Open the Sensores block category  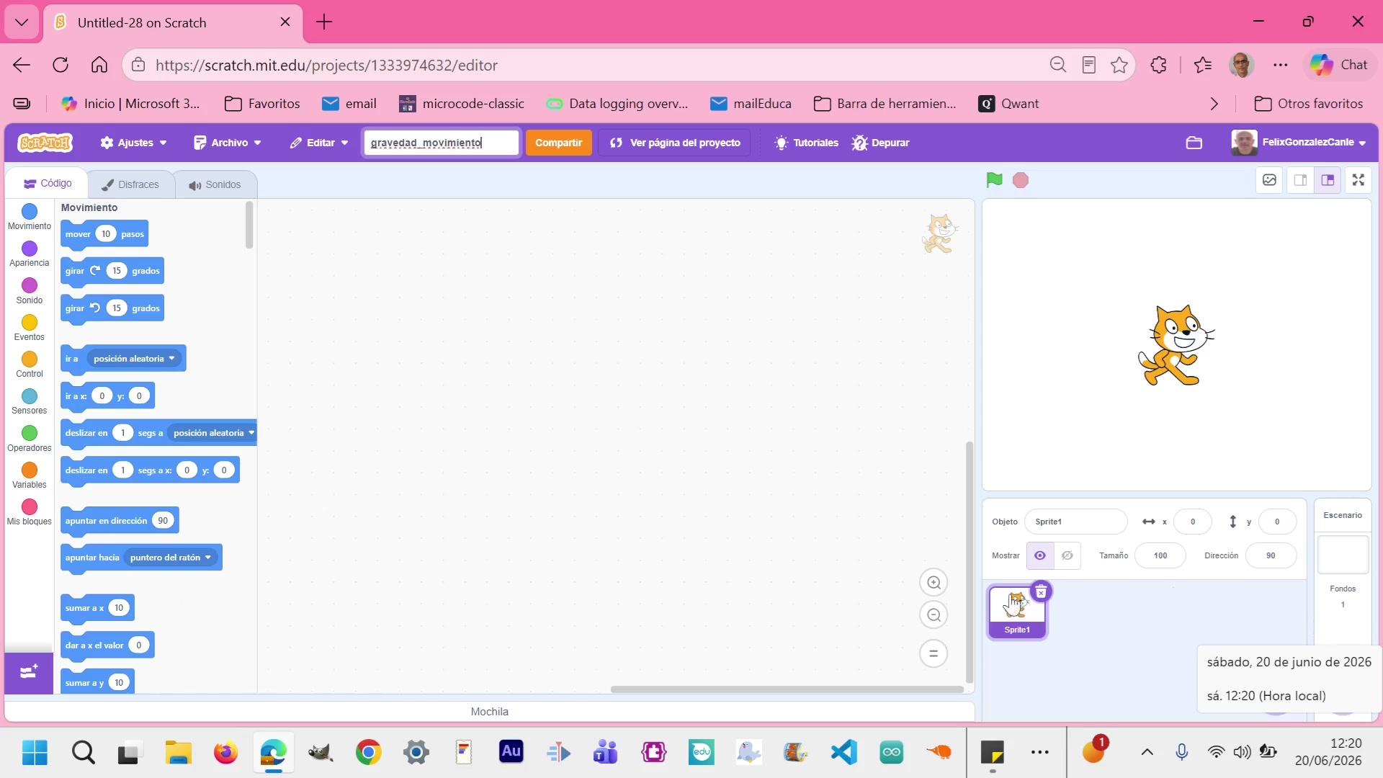click(30, 401)
